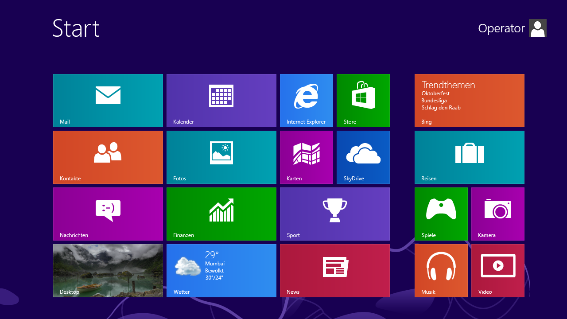Open the Reisen suitcase icon
Viewport: 567px width, 319px height.
(470, 153)
